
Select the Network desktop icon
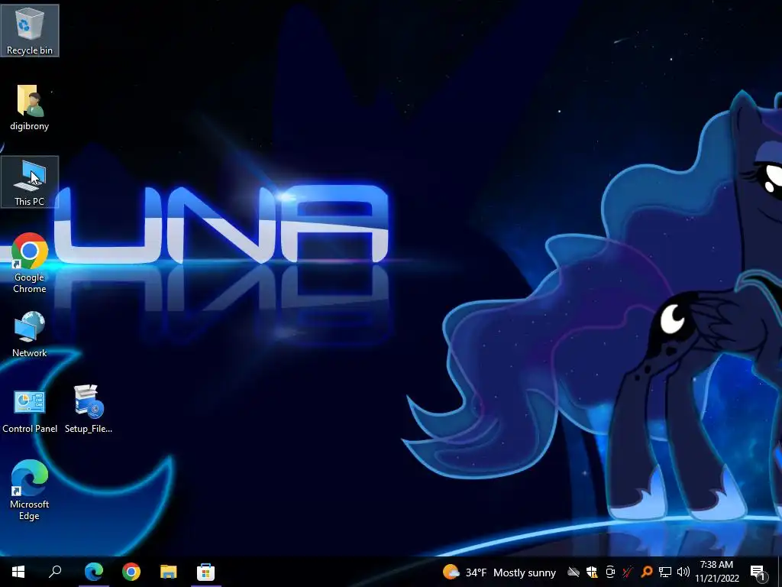pos(30,333)
